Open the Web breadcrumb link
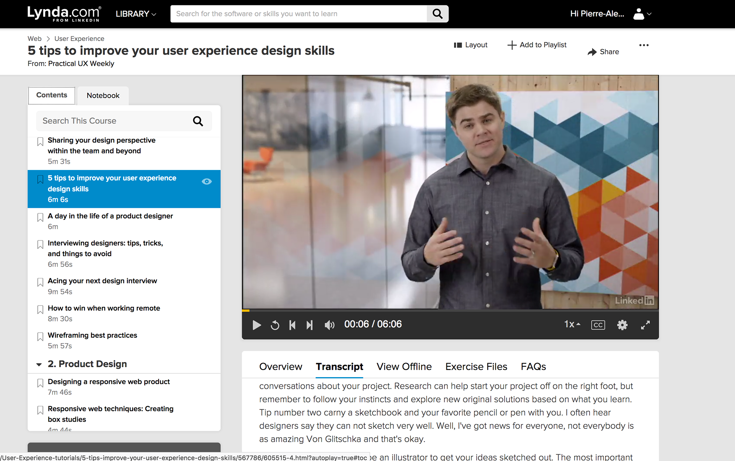Viewport: 735px width, 461px height. coord(34,39)
